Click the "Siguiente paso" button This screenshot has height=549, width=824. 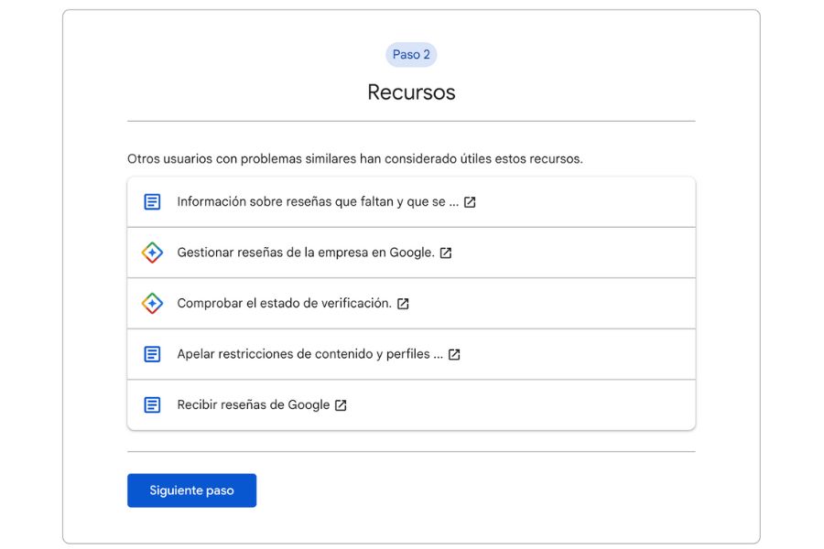click(192, 490)
